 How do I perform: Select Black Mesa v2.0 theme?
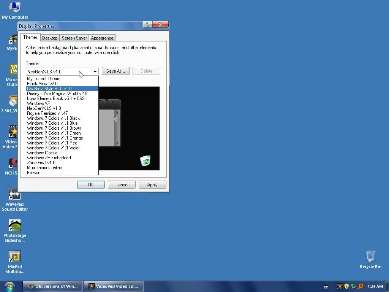62,84
